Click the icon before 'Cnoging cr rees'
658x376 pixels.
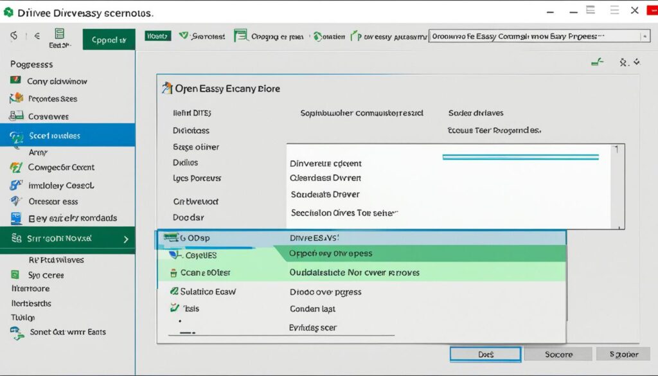click(x=241, y=35)
